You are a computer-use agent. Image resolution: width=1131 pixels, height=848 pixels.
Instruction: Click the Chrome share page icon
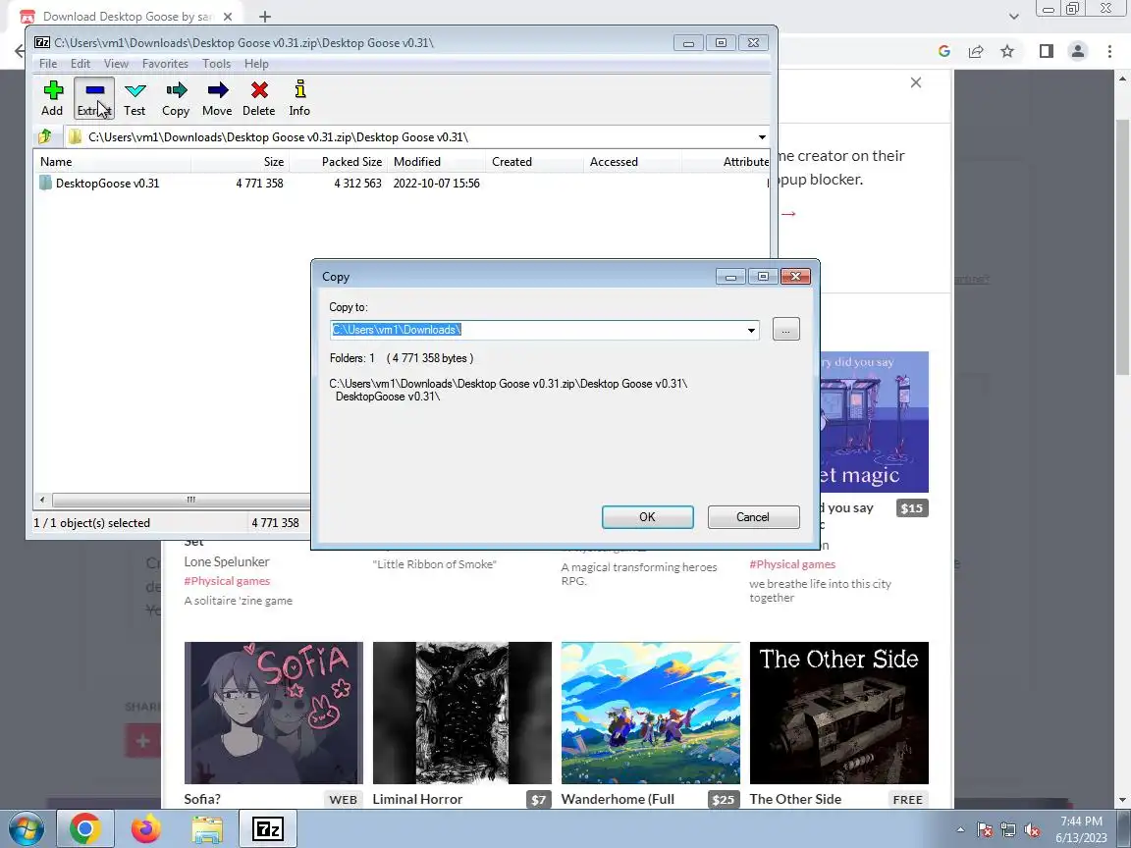(x=976, y=51)
